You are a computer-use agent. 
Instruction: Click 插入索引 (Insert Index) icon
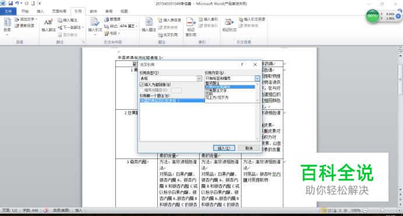coord(201,20)
